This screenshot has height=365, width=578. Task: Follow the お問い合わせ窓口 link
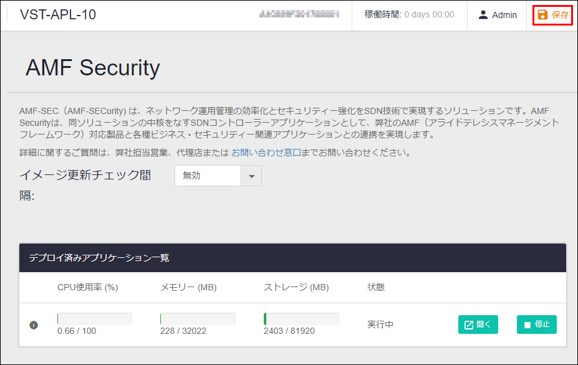266,153
